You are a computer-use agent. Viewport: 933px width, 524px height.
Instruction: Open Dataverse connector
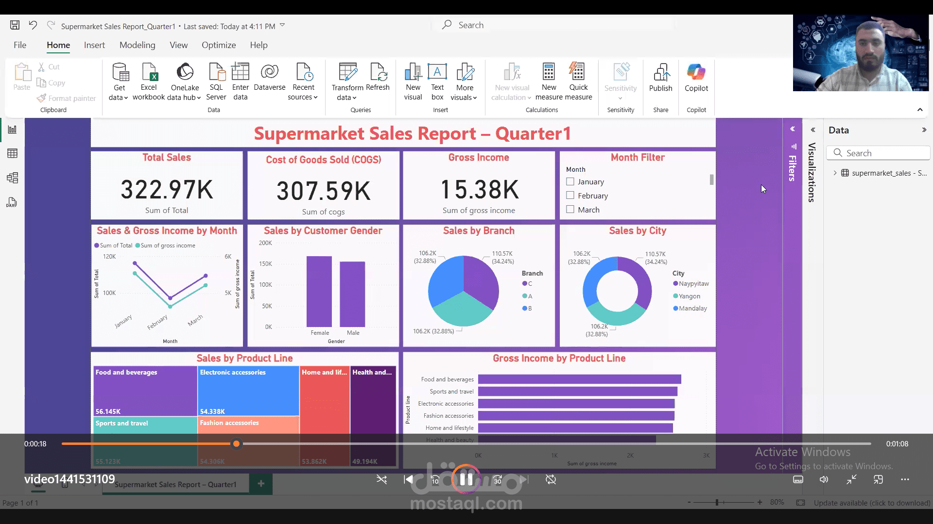point(270,78)
